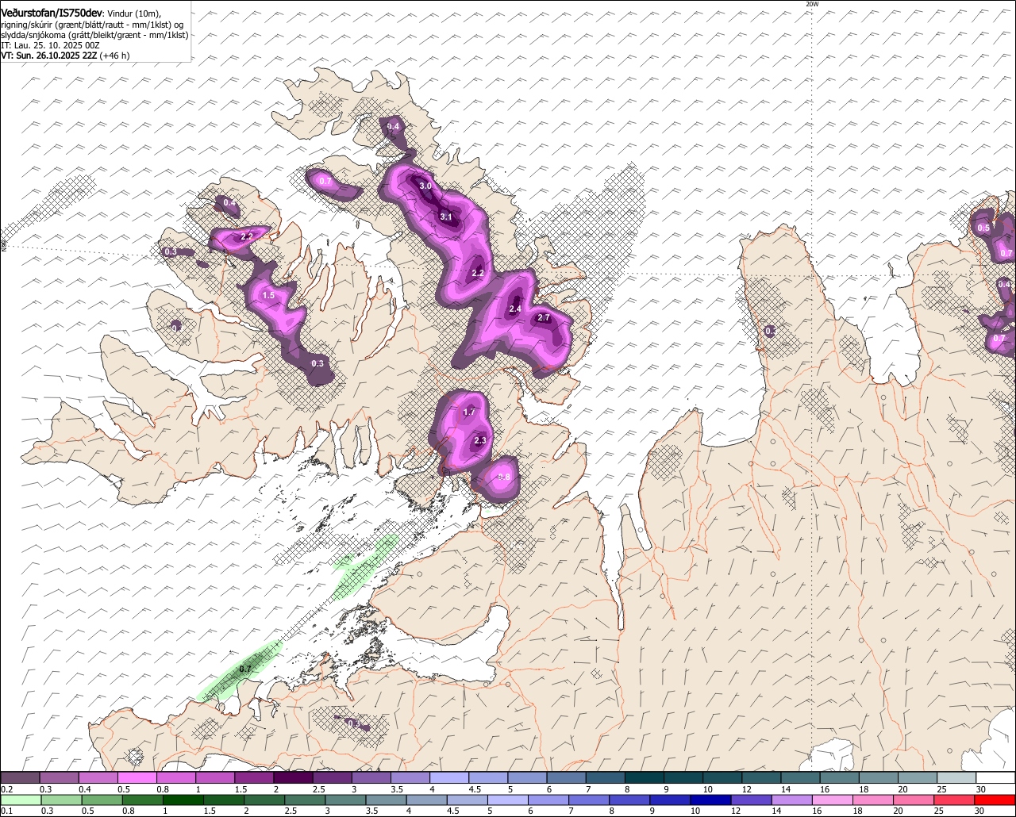This screenshot has height=817, width=1016.
Task: Click the 2.3 precipitation value on the map
Action: point(480,440)
